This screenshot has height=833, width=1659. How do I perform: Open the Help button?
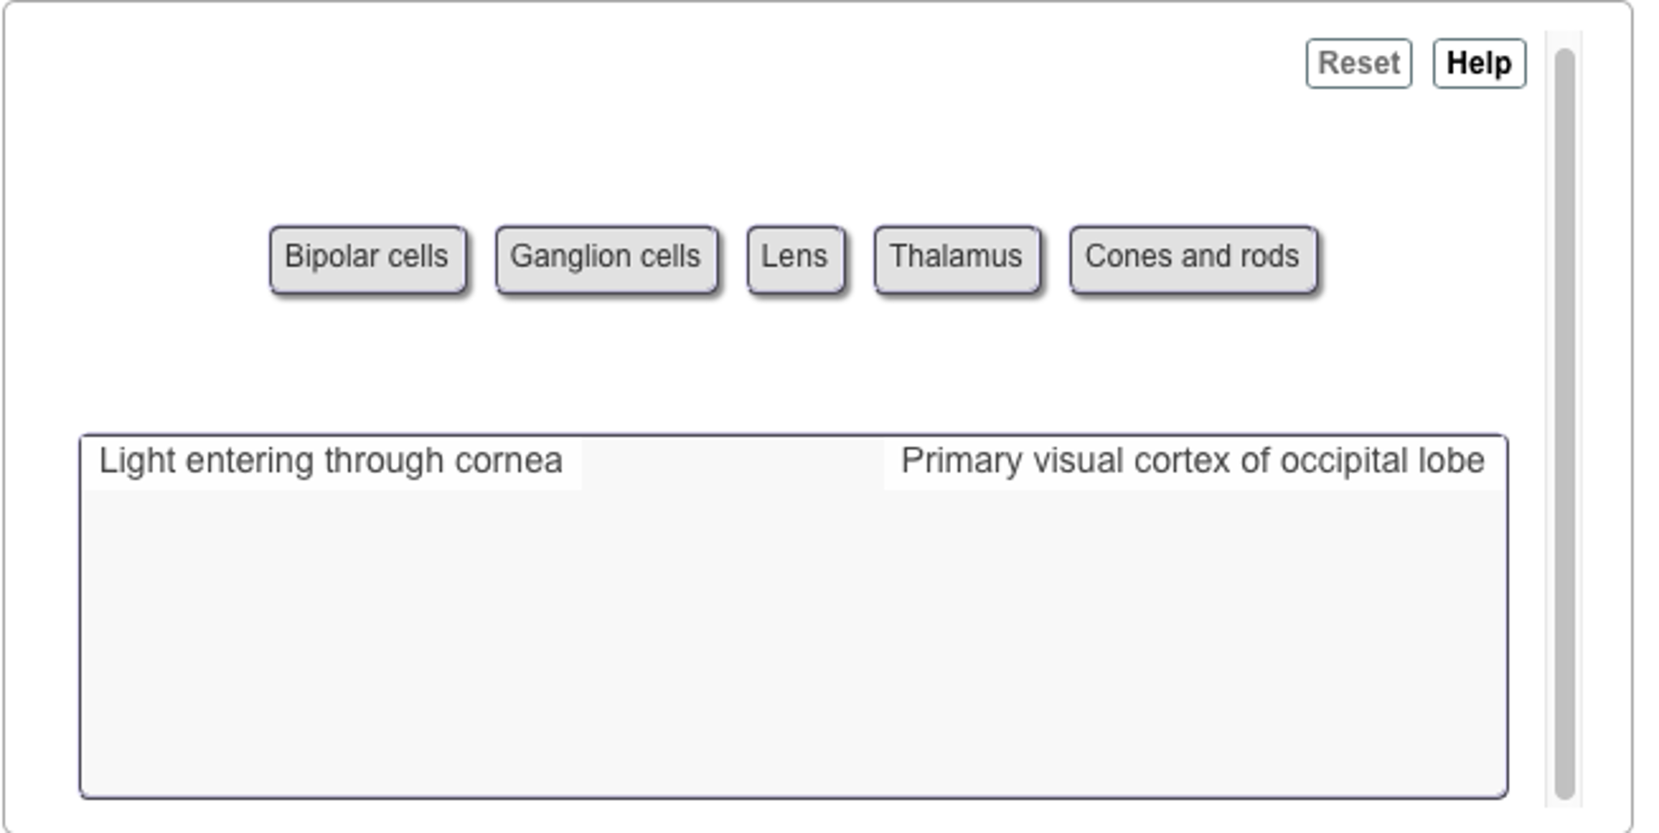click(x=1479, y=63)
